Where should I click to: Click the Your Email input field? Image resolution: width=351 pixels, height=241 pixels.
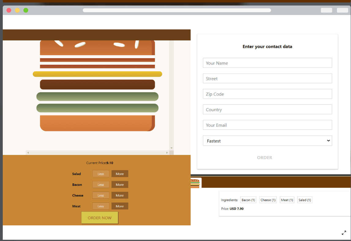tap(267, 125)
